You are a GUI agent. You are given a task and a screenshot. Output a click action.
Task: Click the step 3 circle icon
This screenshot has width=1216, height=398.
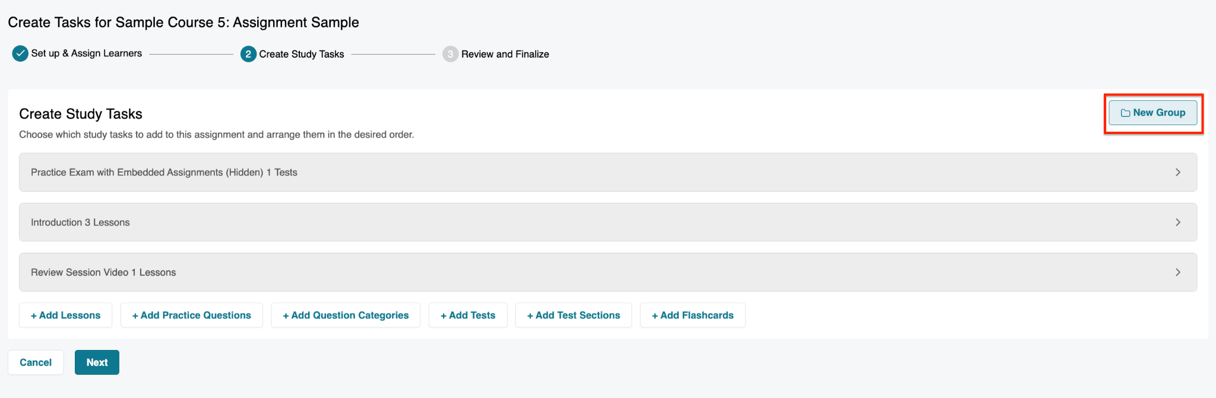coord(450,54)
